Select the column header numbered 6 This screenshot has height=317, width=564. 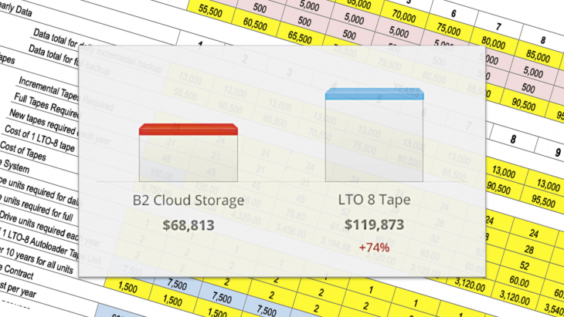coord(454,14)
